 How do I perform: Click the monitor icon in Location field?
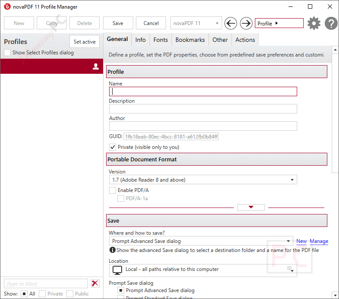pyautogui.click(x=117, y=270)
